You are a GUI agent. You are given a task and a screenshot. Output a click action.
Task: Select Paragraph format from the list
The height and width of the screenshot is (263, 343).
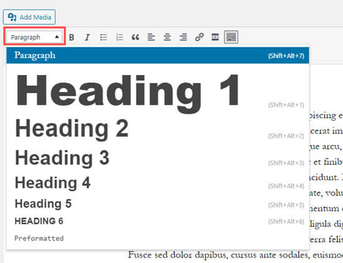click(x=158, y=56)
